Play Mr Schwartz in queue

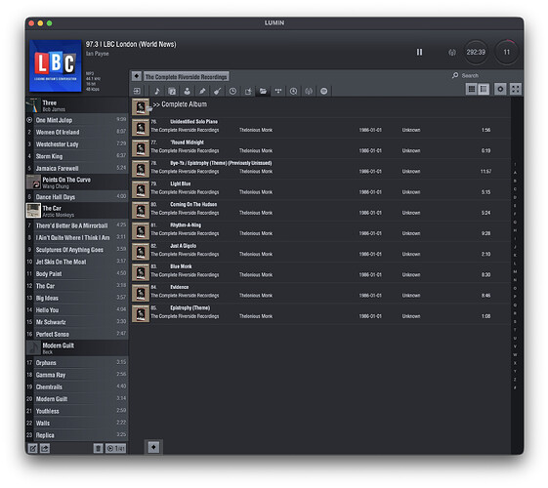pyautogui.click(x=77, y=322)
